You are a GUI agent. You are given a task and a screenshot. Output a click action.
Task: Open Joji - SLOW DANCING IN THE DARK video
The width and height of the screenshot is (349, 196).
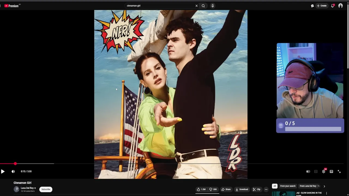(x=309, y=194)
